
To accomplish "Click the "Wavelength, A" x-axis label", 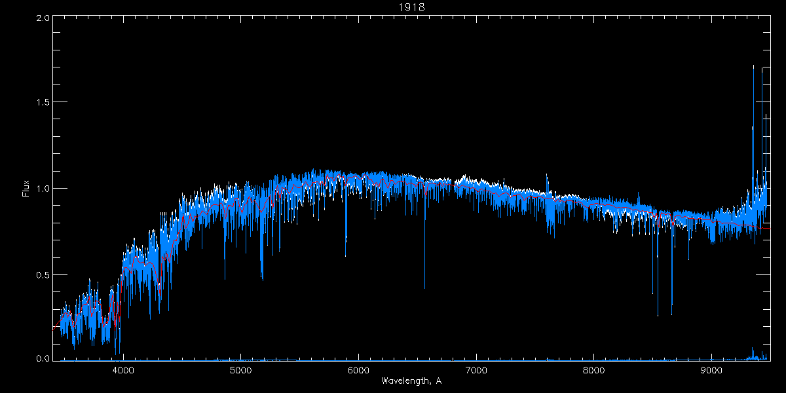I will click(x=411, y=381).
